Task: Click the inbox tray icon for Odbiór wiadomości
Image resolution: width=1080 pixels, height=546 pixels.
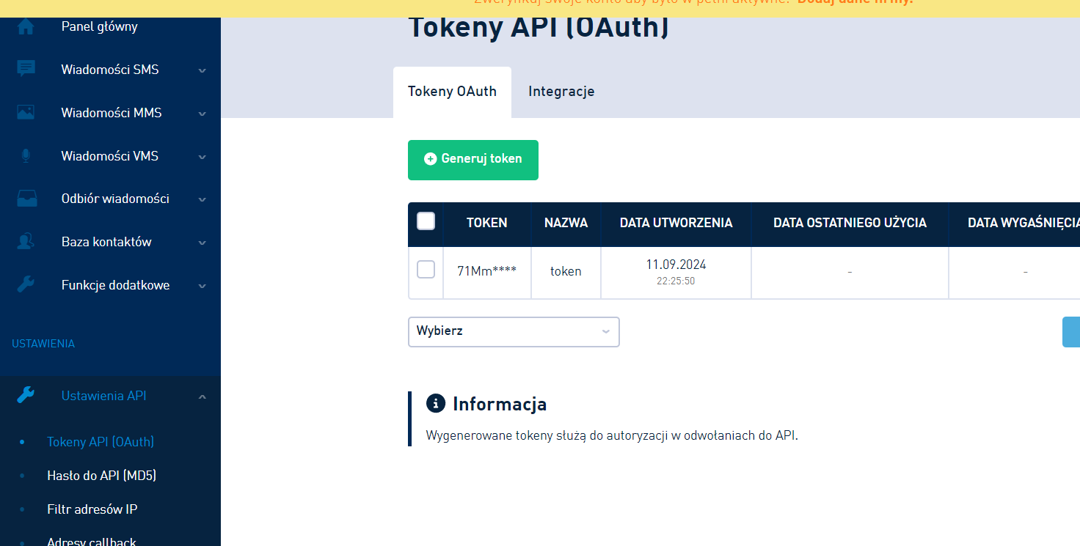Action: 26,199
